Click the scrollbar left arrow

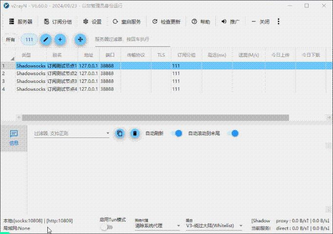coord(19,117)
